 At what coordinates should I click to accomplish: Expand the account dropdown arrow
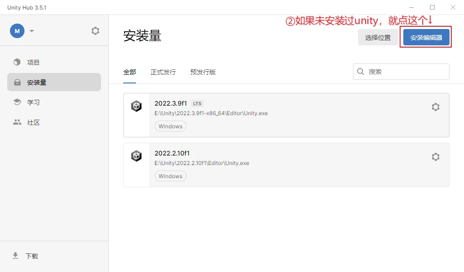click(32, 31)
